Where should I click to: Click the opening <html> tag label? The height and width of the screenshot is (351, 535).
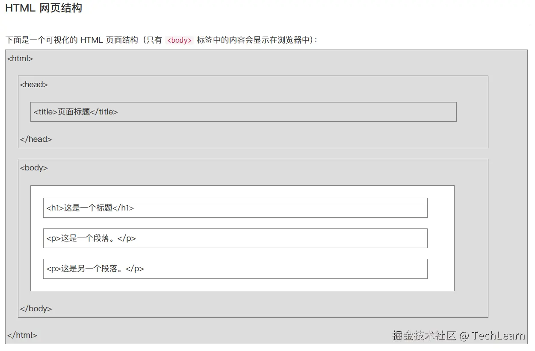pos(20,58)
